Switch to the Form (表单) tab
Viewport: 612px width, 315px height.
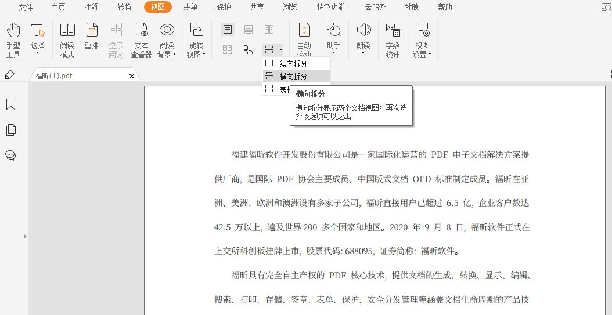[x=191, y=7]
